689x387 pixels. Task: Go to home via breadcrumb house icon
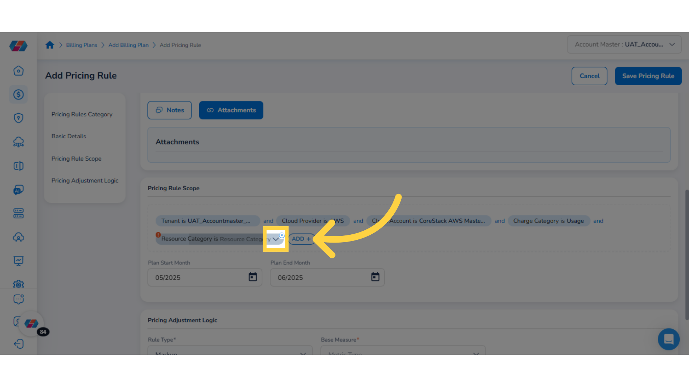coord(50,45)
